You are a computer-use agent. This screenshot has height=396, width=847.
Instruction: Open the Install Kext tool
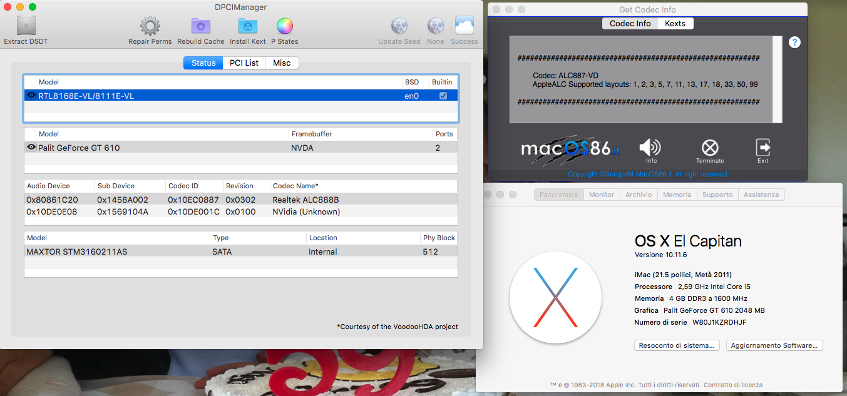[248, 26]
